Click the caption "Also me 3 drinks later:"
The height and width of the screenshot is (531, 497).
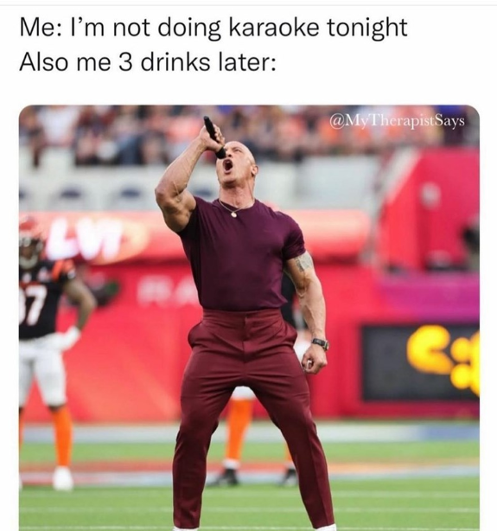[x=148, y=62]
